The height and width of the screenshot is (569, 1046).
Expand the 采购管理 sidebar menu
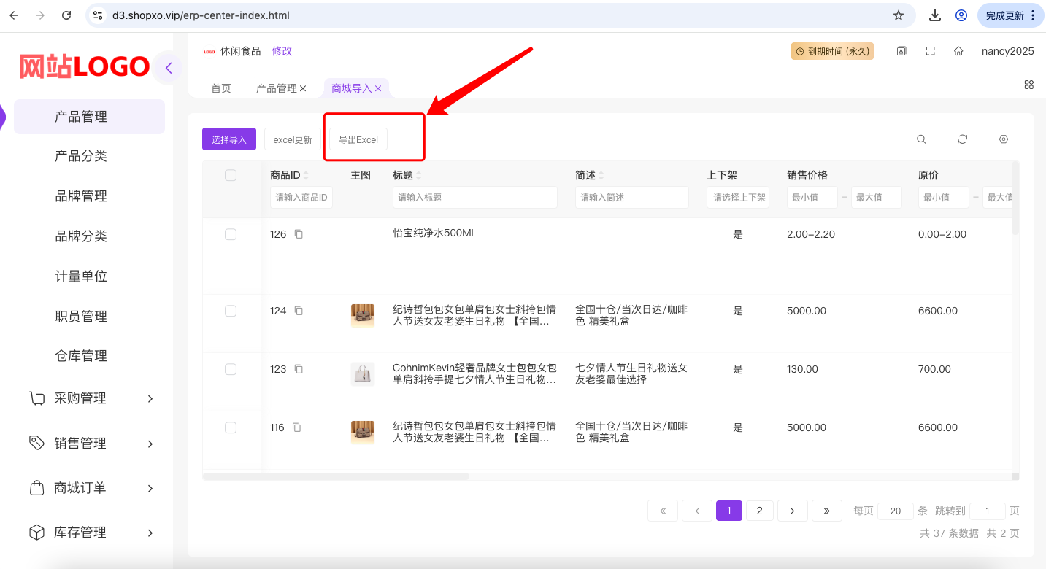[x=93, y=398]
